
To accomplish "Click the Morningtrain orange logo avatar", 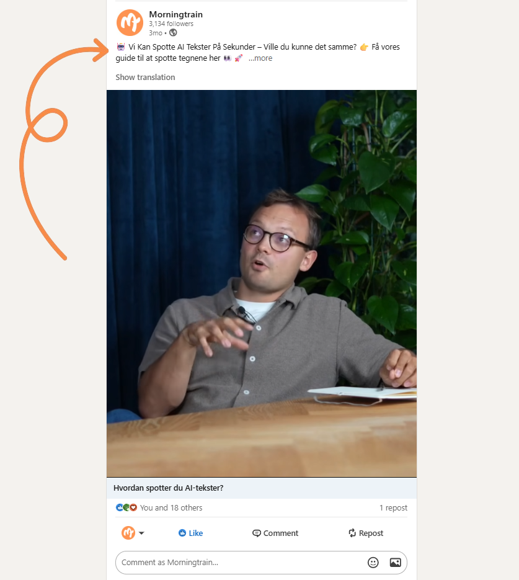I will [130, 22].
